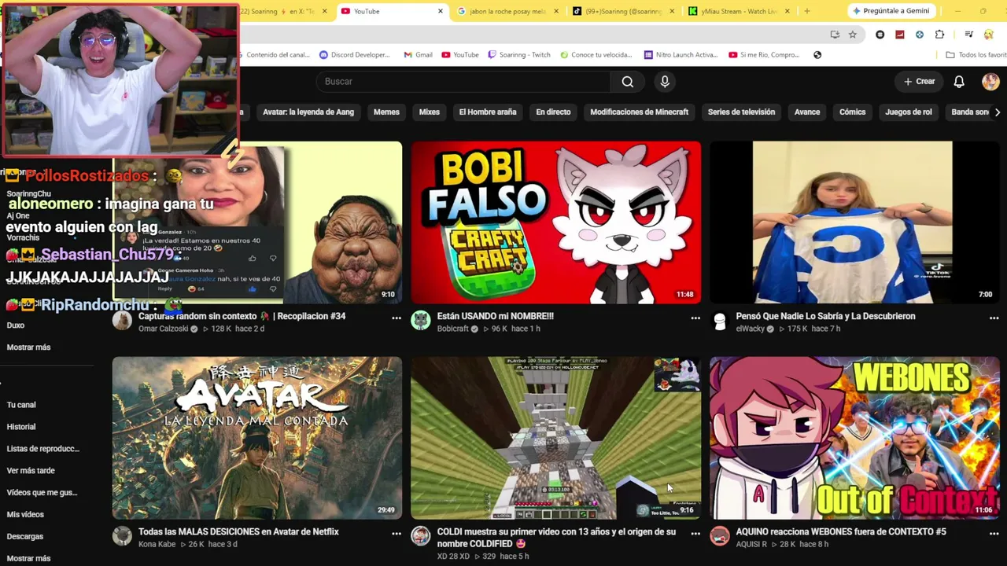Screen dimensions: 1007x566
Task: Close the 'jabon la roche posay' tab
Action: coord(557,11)
